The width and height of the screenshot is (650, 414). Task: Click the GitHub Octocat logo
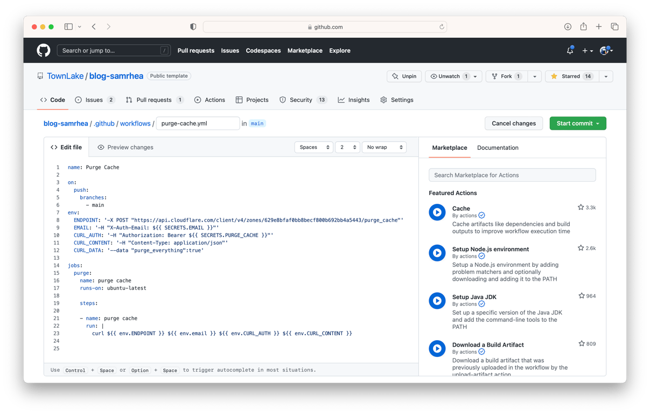coord(43,50)
